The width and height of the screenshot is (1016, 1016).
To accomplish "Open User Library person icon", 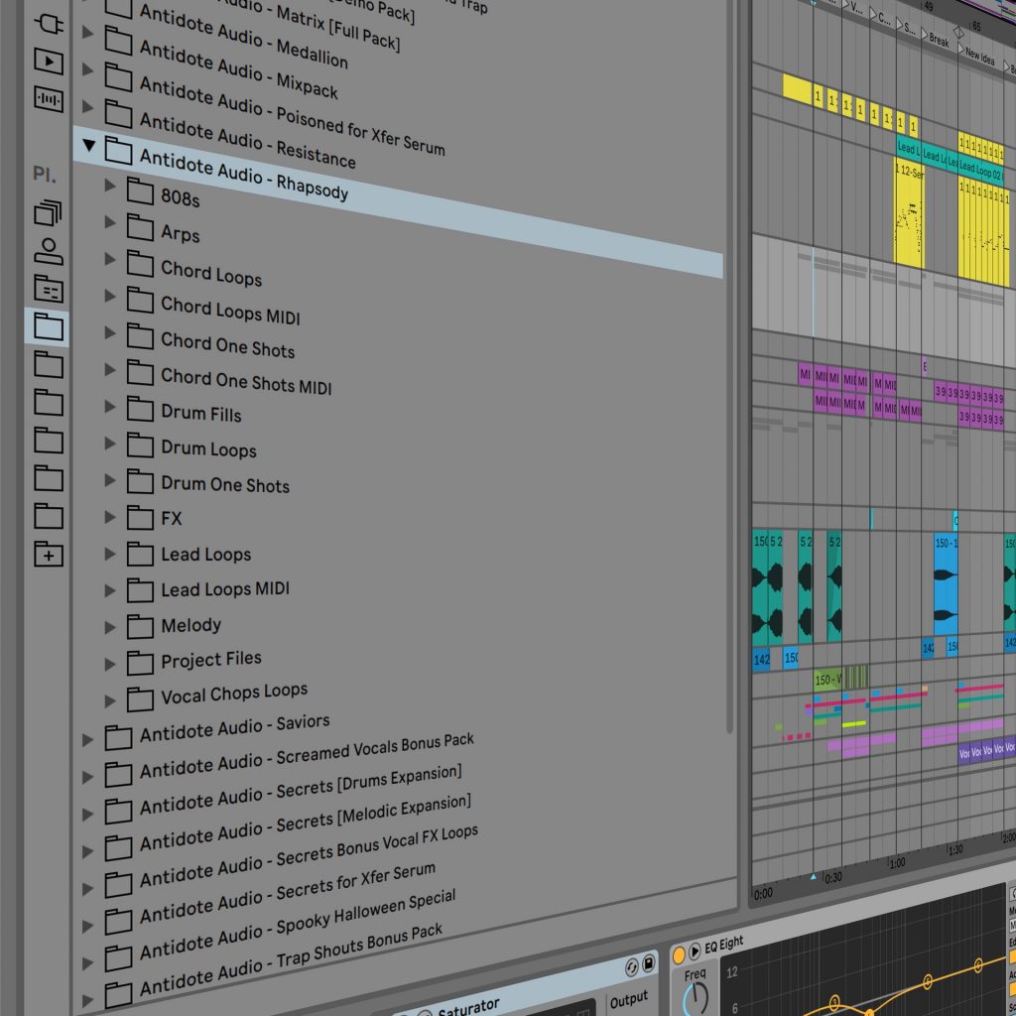I will pyautogui.click(x=48, y=251).
